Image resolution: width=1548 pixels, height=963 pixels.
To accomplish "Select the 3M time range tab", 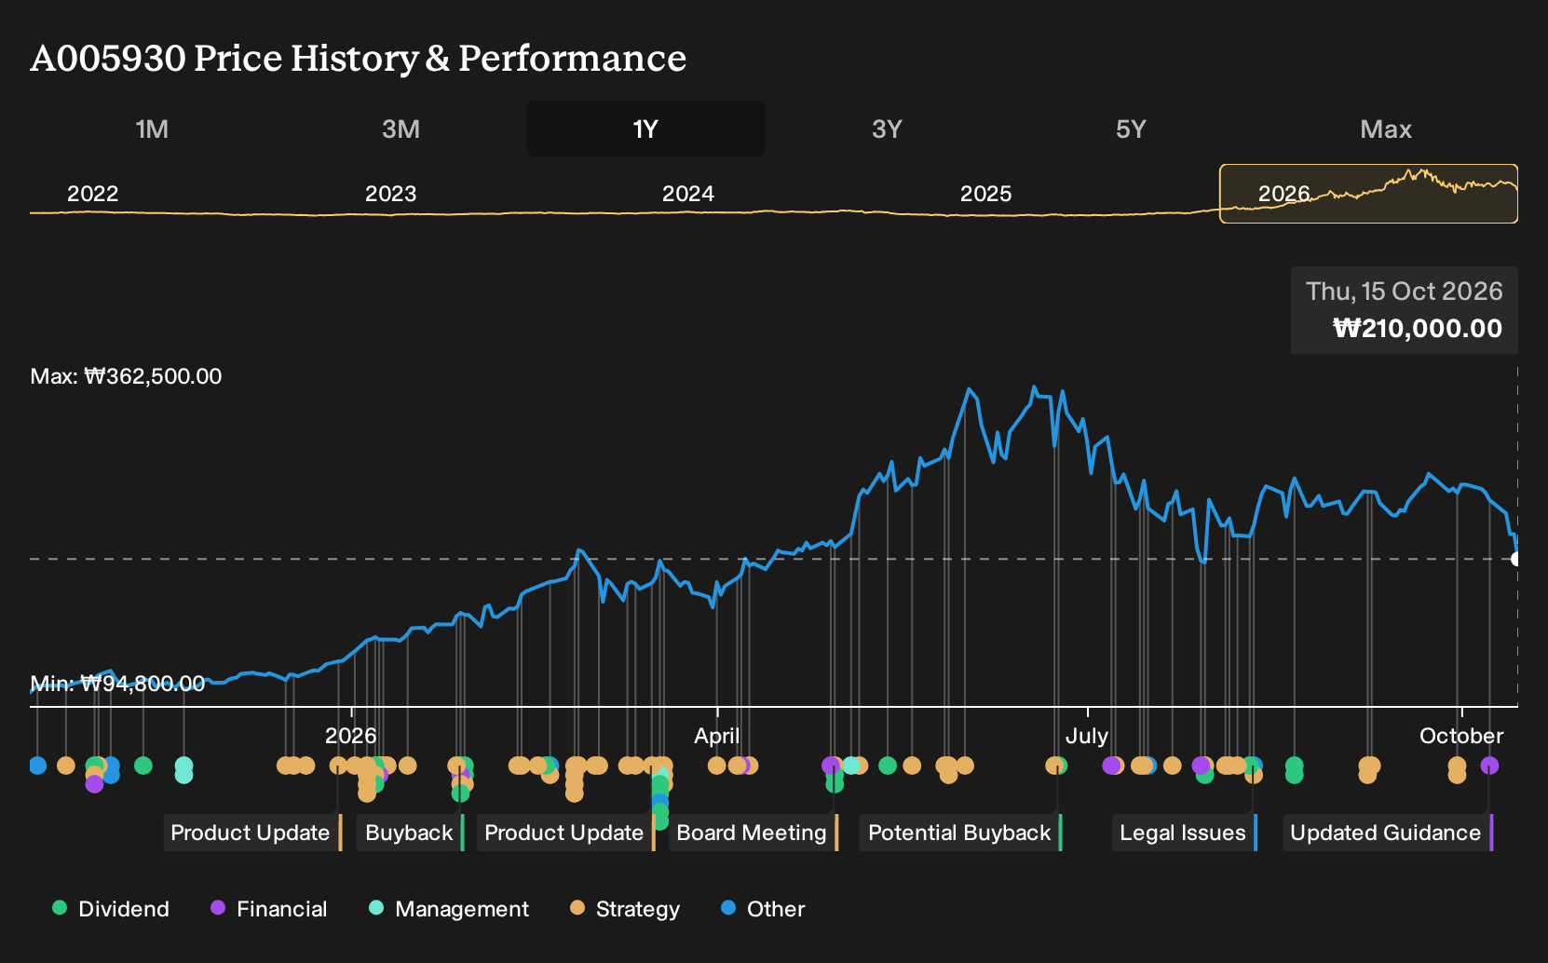I will [x=401, y=129].
